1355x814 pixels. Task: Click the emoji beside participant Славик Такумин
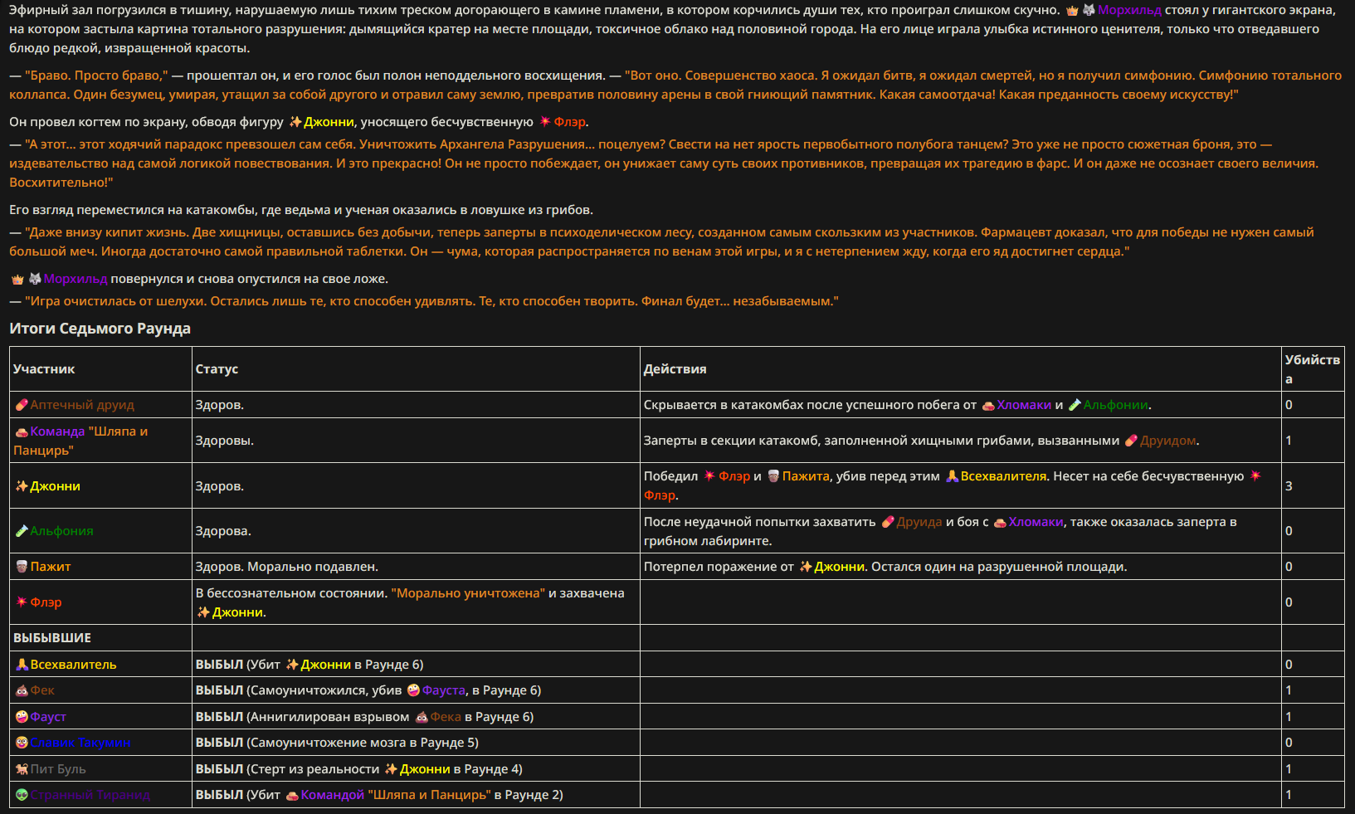(x=22, y=743)
